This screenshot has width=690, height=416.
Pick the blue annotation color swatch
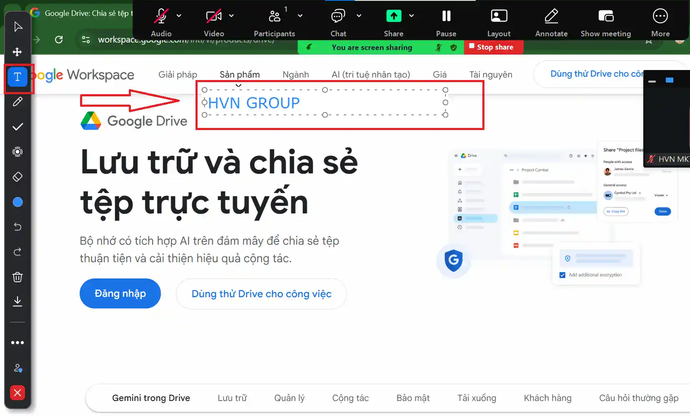(x=18, y=202)
